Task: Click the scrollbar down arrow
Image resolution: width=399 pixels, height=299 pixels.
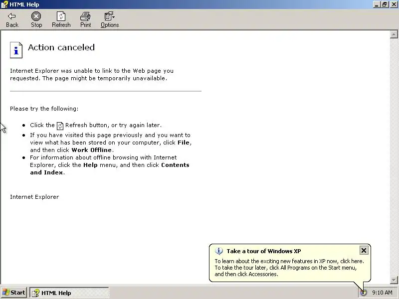Action: 394,280
